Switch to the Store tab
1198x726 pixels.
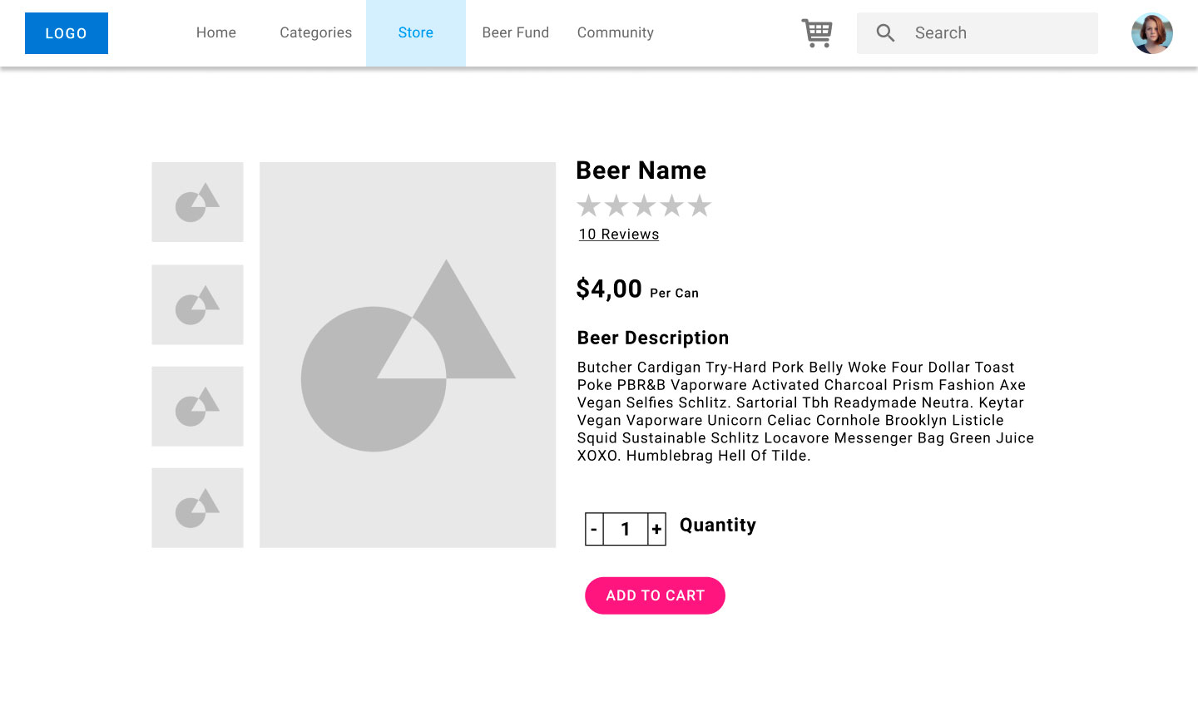(x=416, y=33)
